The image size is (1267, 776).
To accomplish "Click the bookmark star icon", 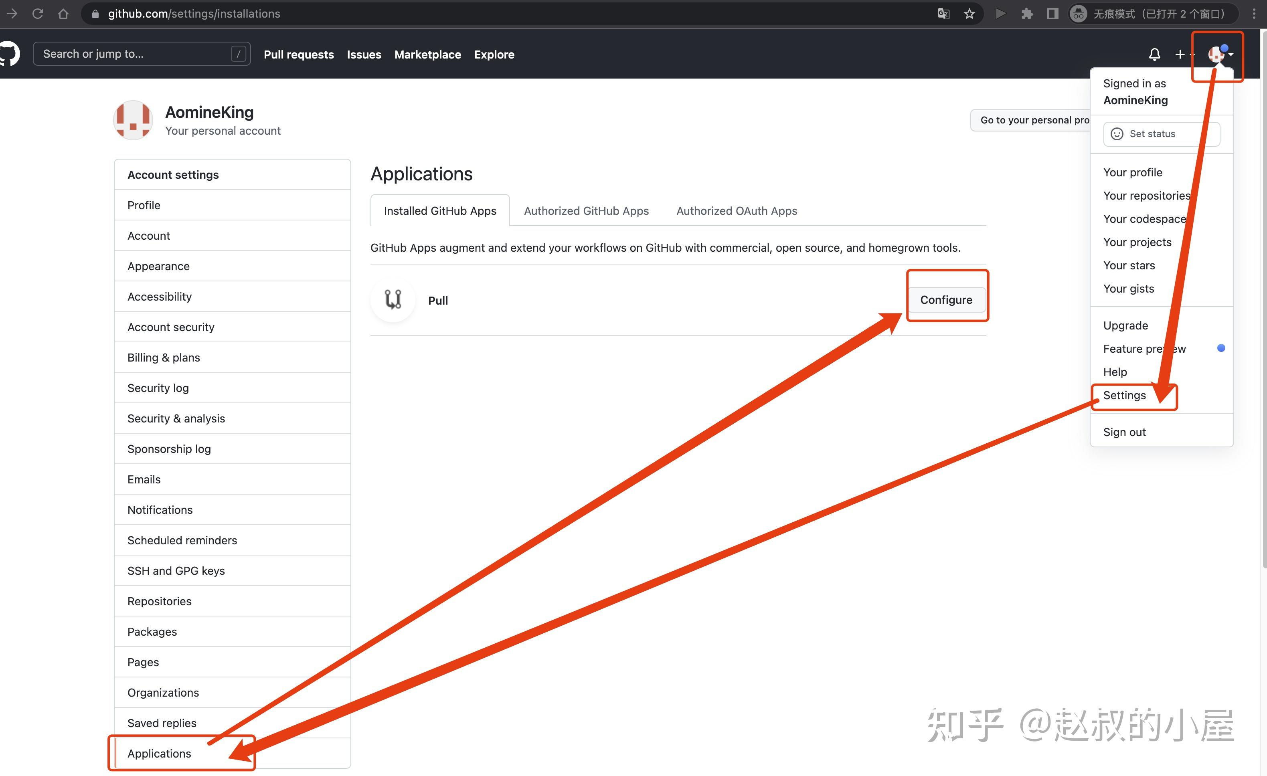I will (969, 14).
